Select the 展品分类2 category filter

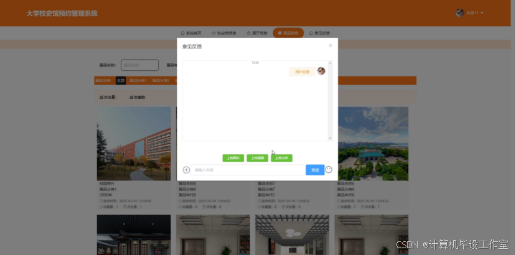pyautogui.click(x=161, y=81)
